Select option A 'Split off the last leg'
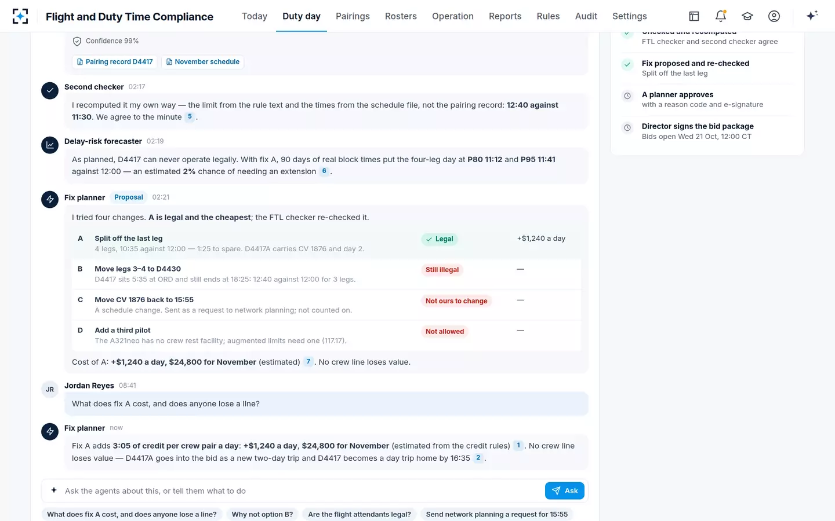 coord(326,243)
